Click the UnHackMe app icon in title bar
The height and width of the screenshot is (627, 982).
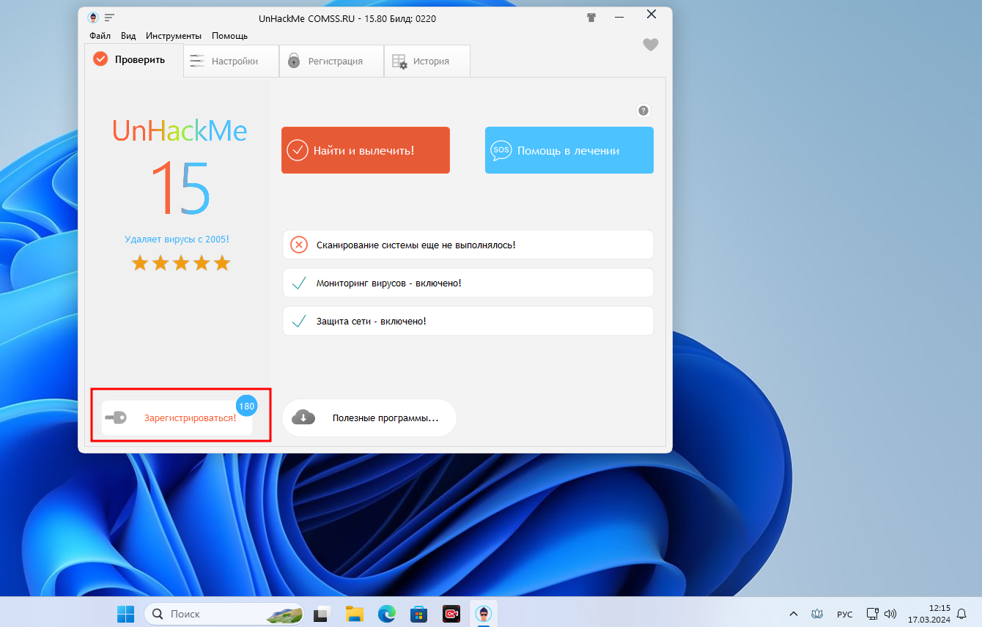pos(93,18)
